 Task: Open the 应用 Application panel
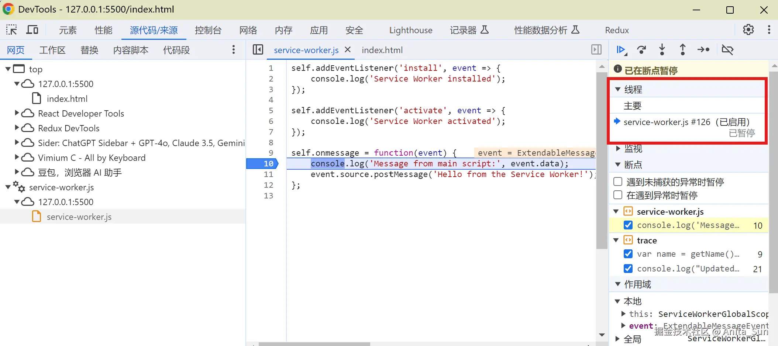tap(319, 30)
